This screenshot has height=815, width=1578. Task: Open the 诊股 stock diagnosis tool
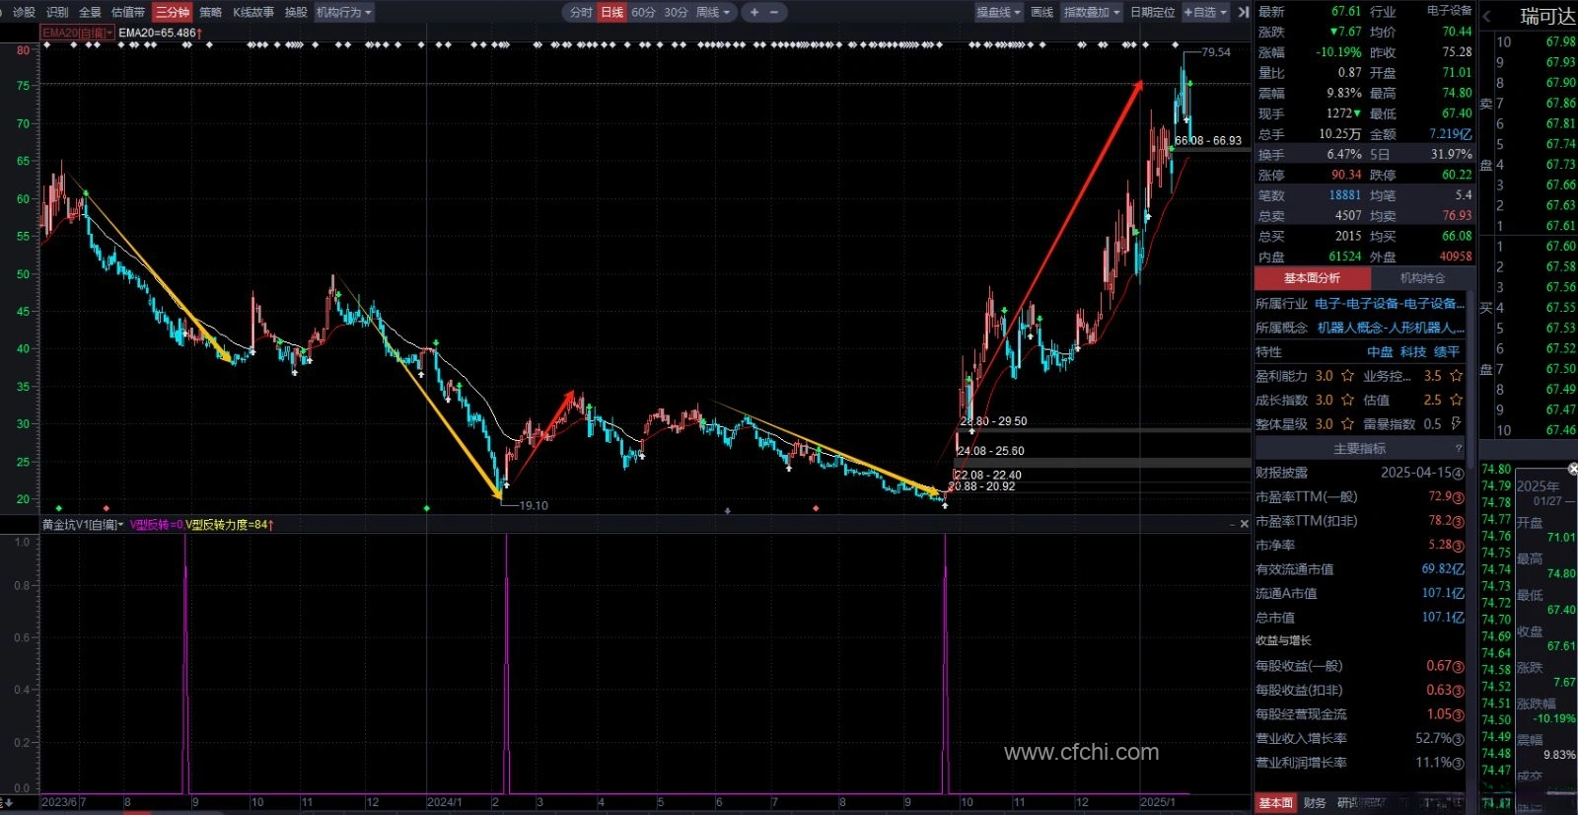(24, 12)
